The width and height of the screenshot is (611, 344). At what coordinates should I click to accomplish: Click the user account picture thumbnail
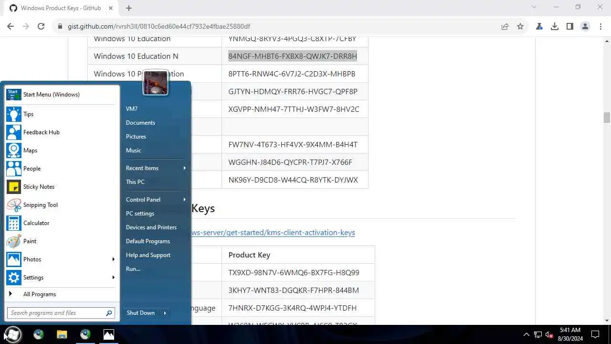pos(156,83)
